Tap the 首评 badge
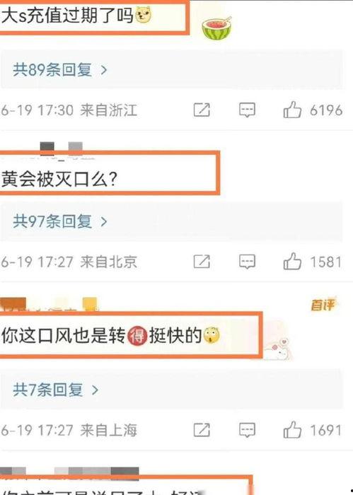353x495 pixels. [323, 305]
